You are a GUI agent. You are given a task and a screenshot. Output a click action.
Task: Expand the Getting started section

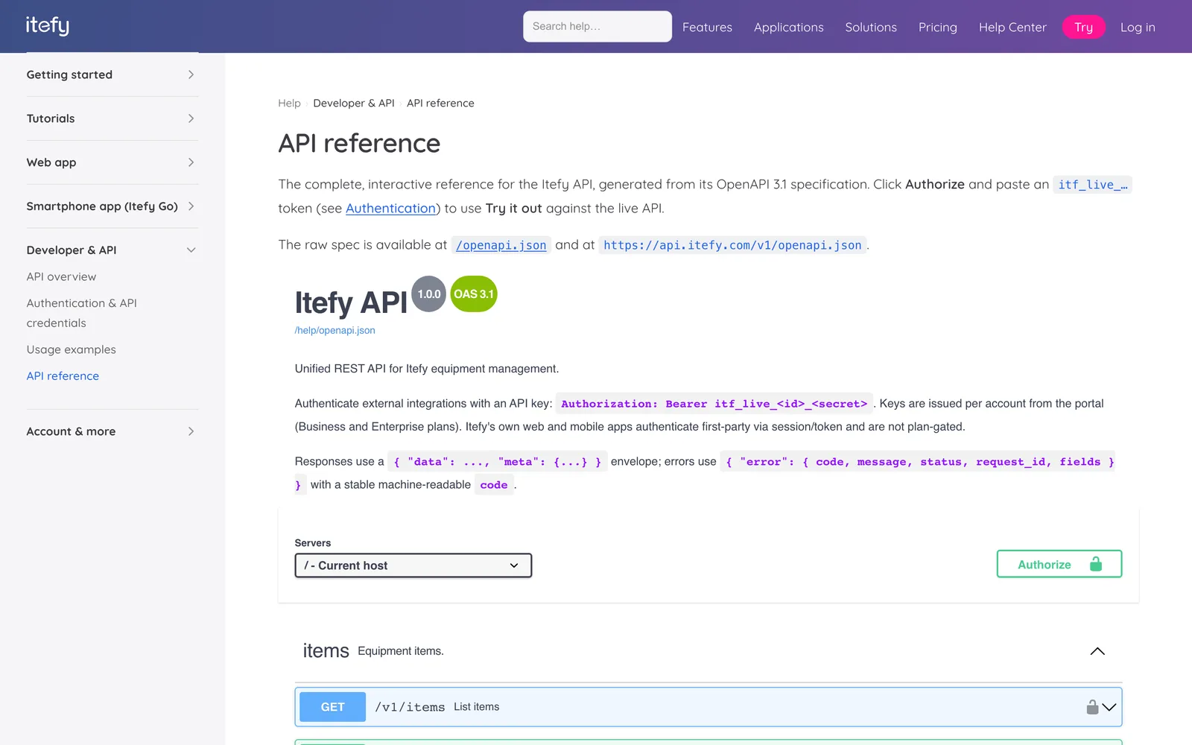pyautogui.click(x=112, y=74)
